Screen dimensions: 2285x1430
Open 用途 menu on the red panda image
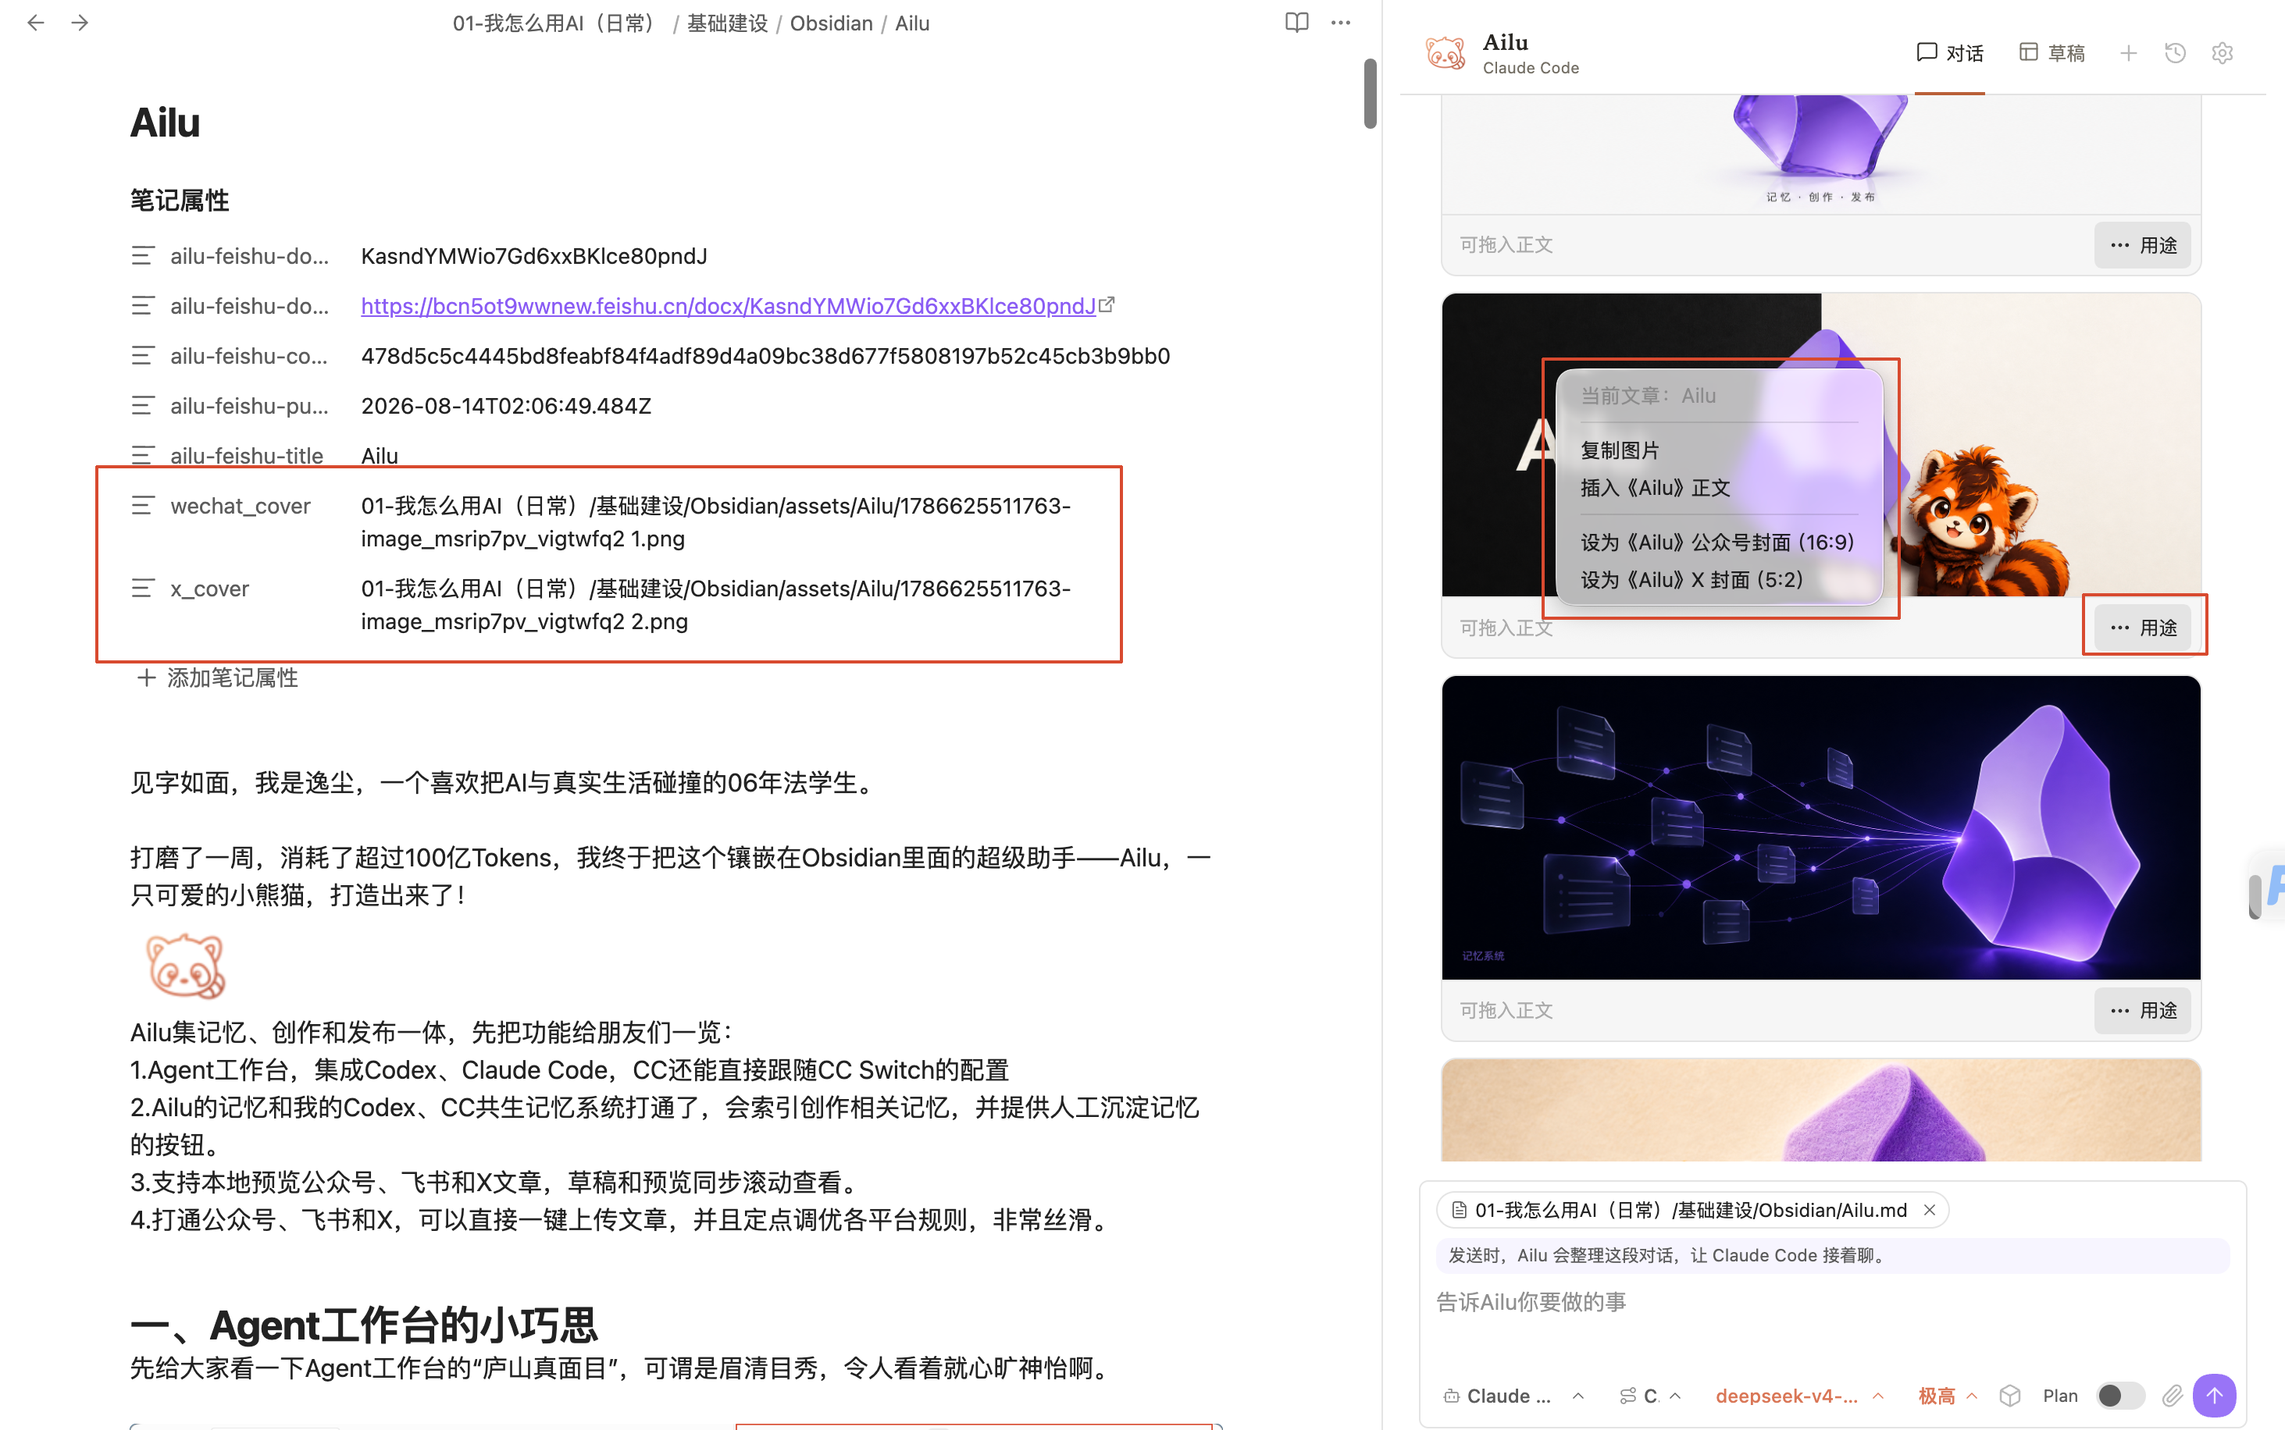(x=2142, y=627)
